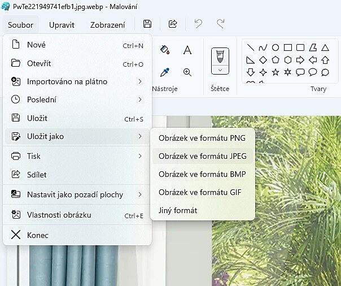The height and width of the screenshot is (286, 341).
Task: Click the Share icon next to the Save icon
Action: [x=173, y=24]
